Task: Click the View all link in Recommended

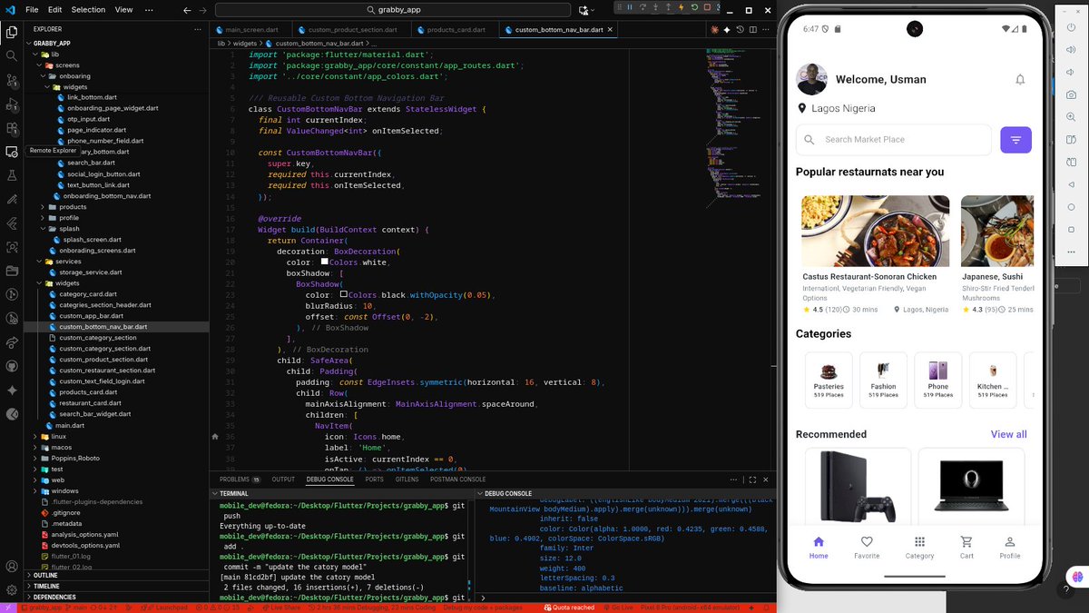Action: [1008, 434]
